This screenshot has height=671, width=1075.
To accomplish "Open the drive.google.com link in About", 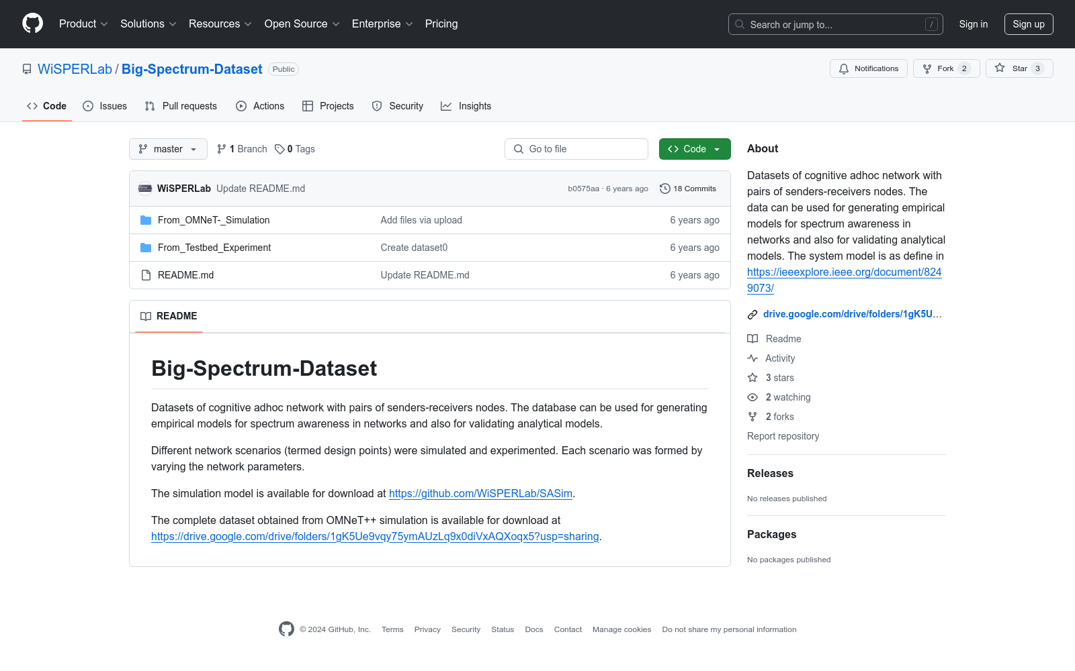I will tap(853, 314).
